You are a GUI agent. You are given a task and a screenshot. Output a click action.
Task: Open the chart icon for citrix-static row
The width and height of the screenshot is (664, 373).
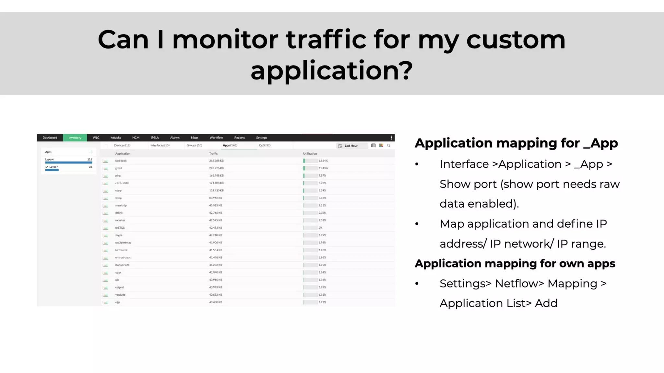[x=105, y=183]
